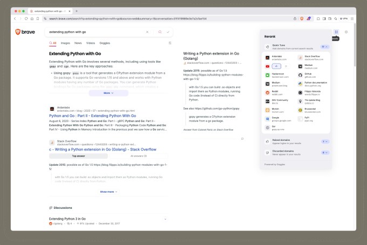Click the Brave Shields icon in address bar

[x=302, y=18]
